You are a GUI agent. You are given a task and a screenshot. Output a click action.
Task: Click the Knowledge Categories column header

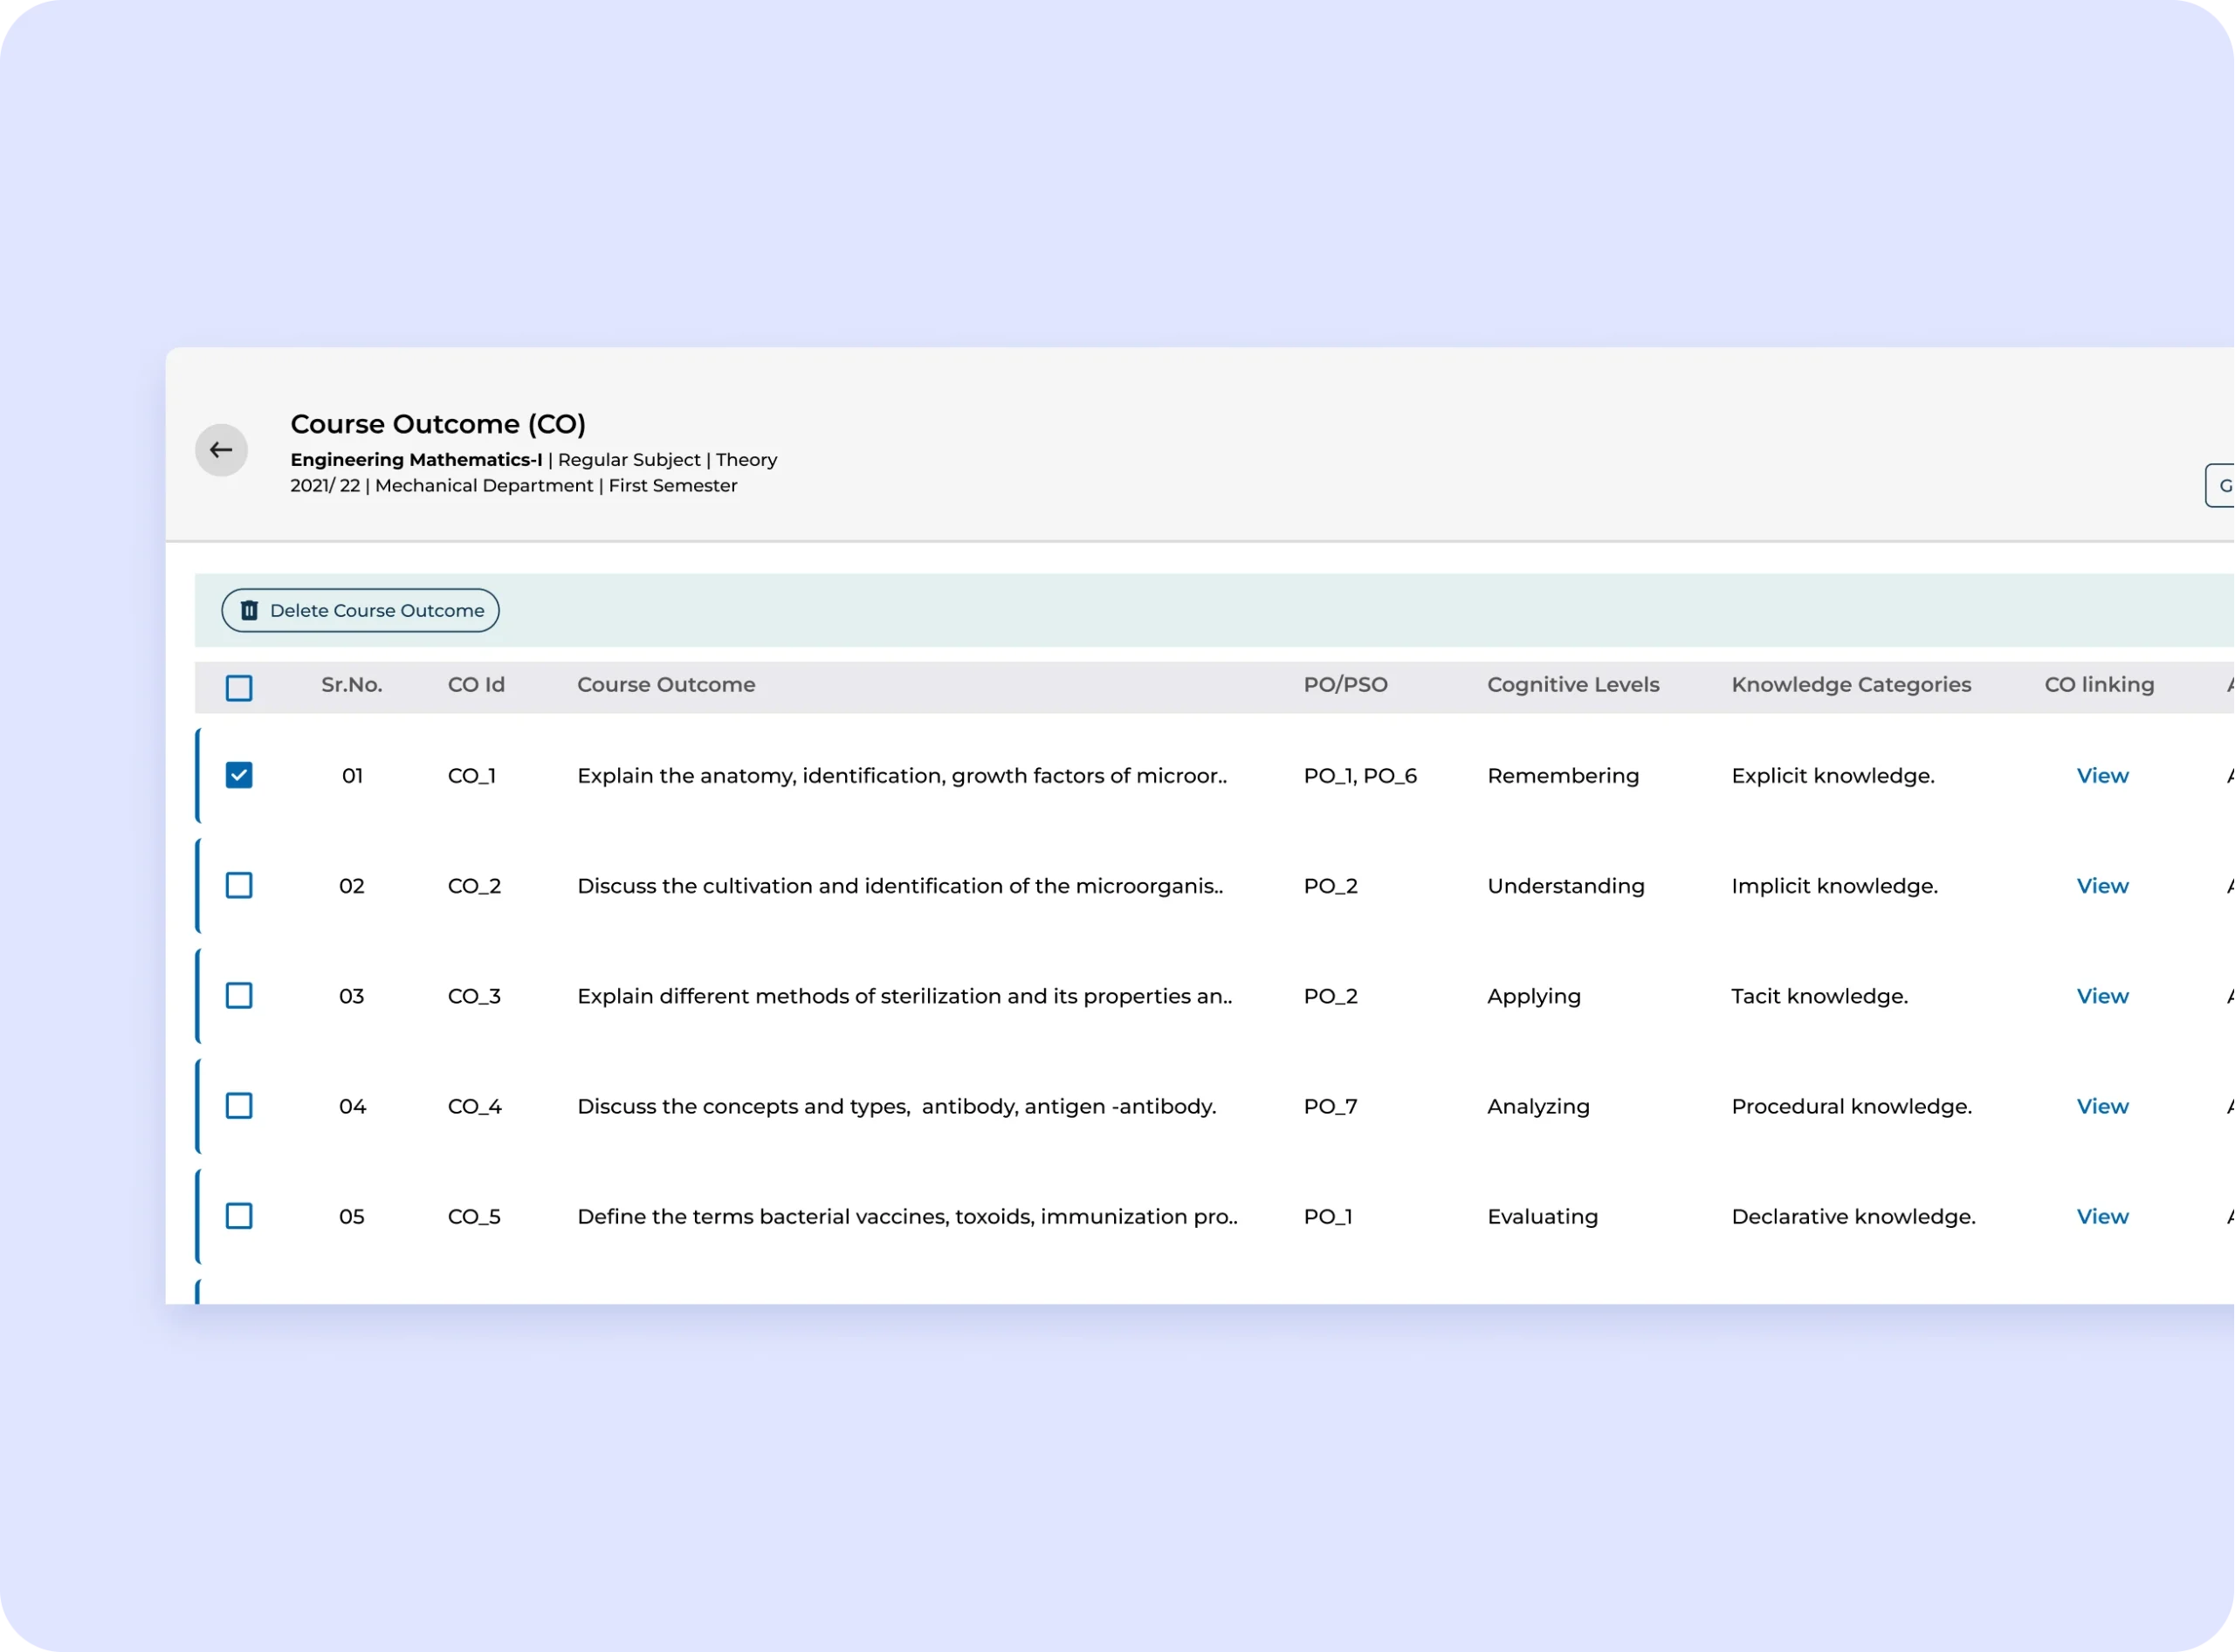click(x=1850, y=685)
